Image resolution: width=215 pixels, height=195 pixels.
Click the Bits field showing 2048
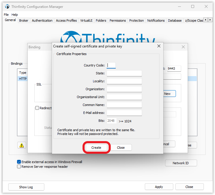pyautogui.click(x=112, y=121)
